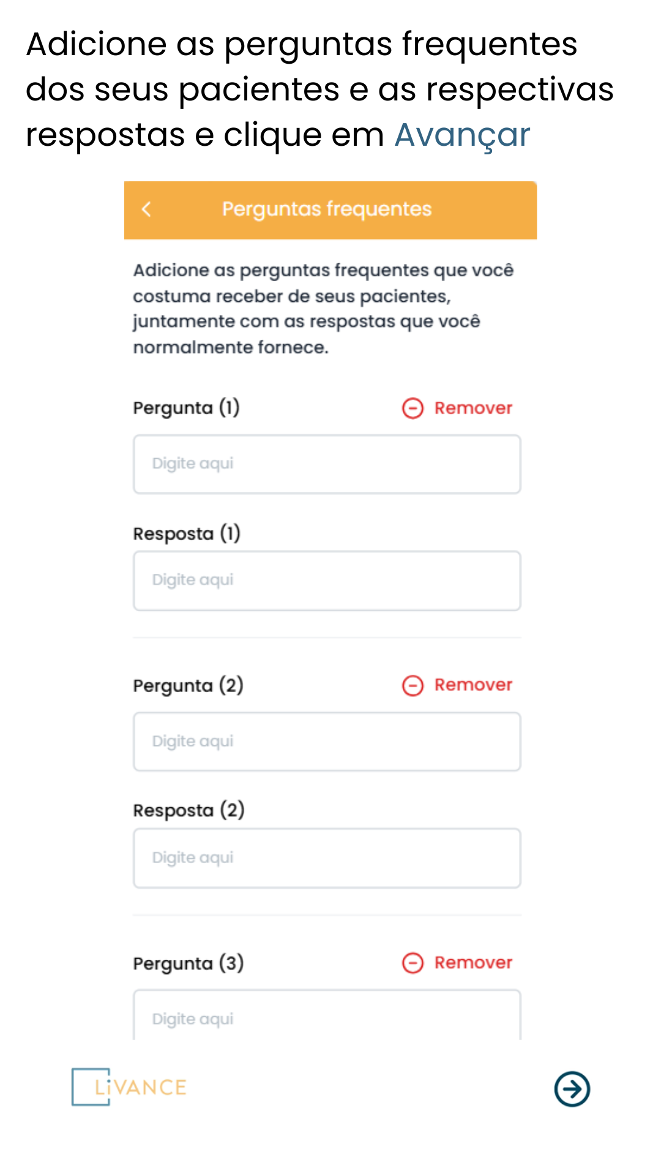
Task: Click the Pergunta (1) label
Action: pos(187,408)
